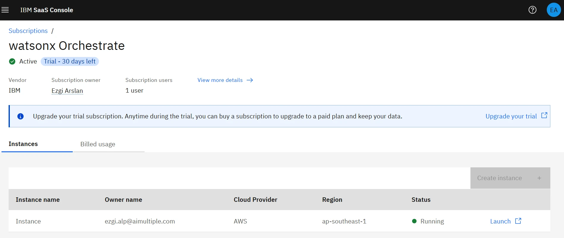
Task: Click the Status column header
Action: (x=421, y=200)
